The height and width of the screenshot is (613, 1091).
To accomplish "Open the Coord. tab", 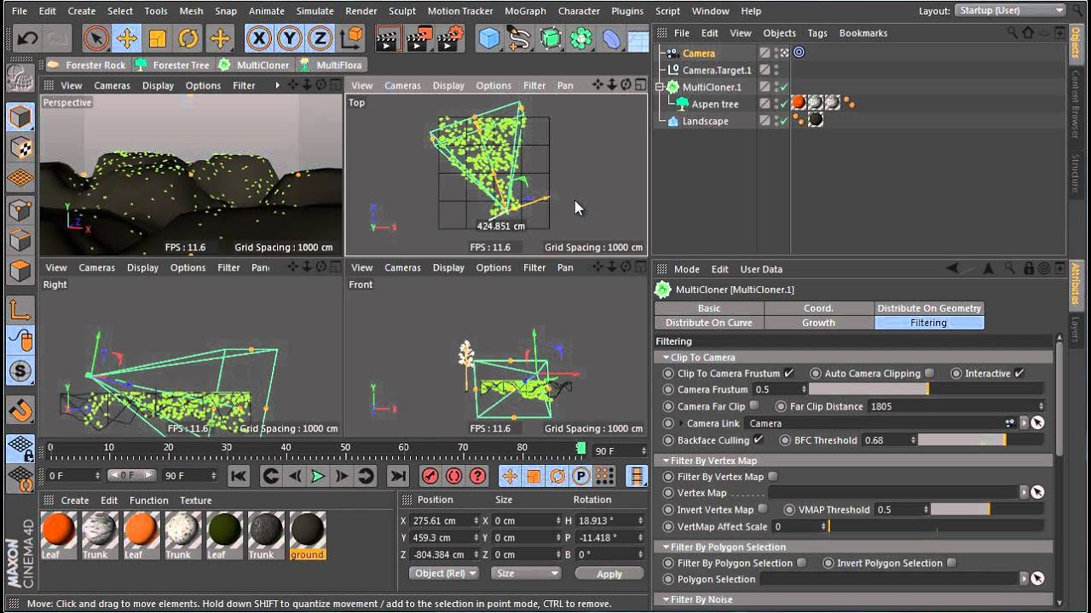I will point(818,308).
